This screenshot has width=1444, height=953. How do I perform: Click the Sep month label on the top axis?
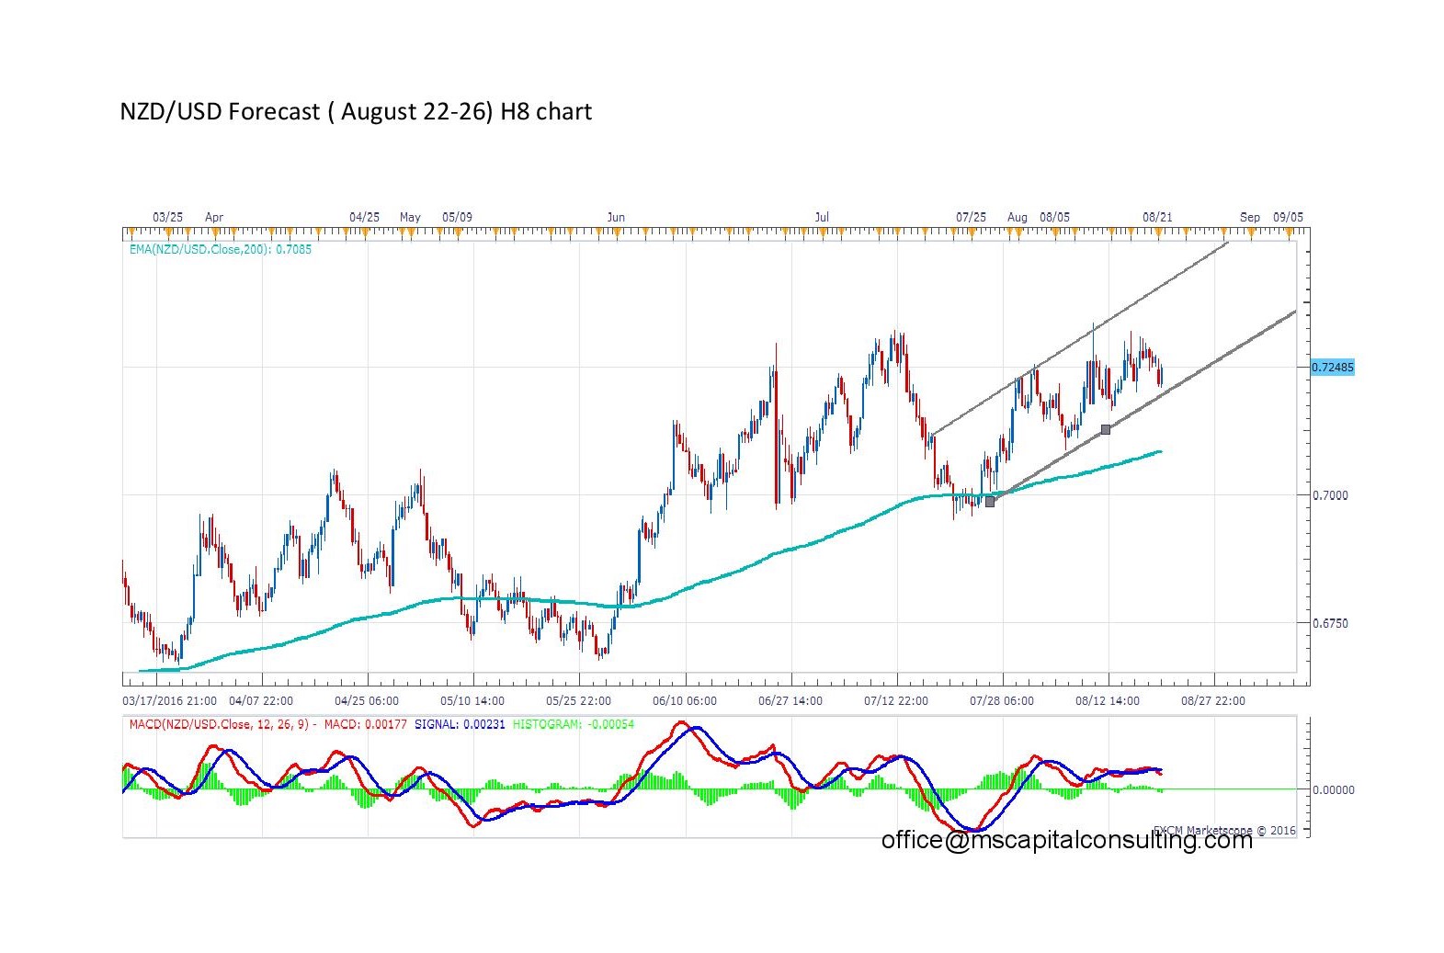pyautogui.click(x=1250, y=217)
